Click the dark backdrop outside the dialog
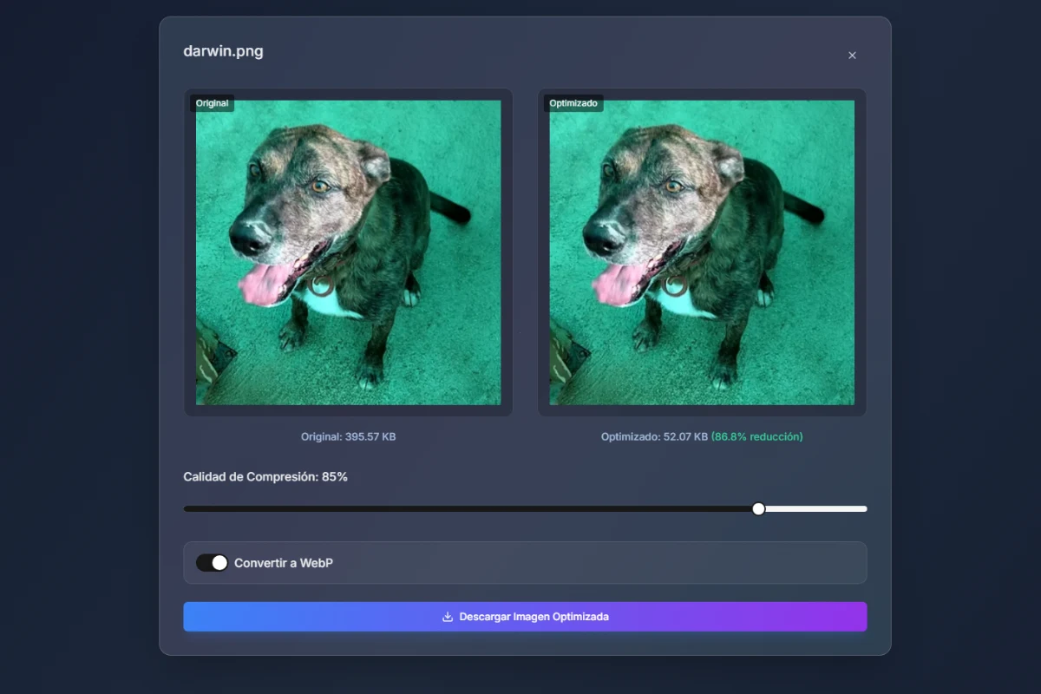The image size is (1041, 694). tap(78, 347)
